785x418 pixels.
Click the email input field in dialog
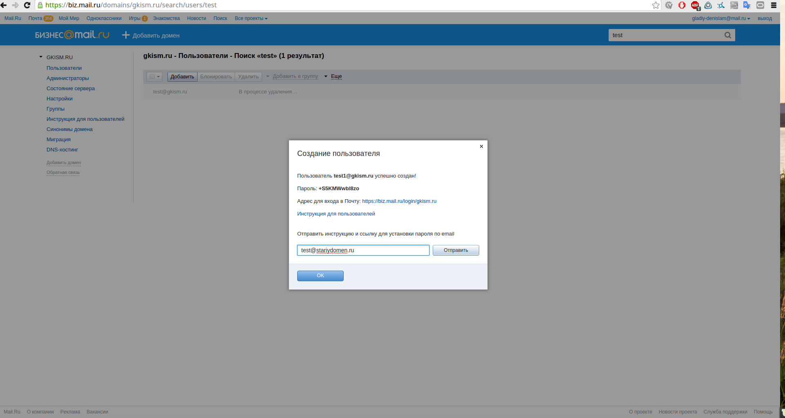[363, 250]
